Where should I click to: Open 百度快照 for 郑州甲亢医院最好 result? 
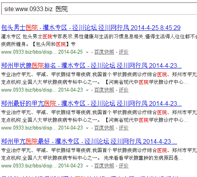tap(104, 166)
